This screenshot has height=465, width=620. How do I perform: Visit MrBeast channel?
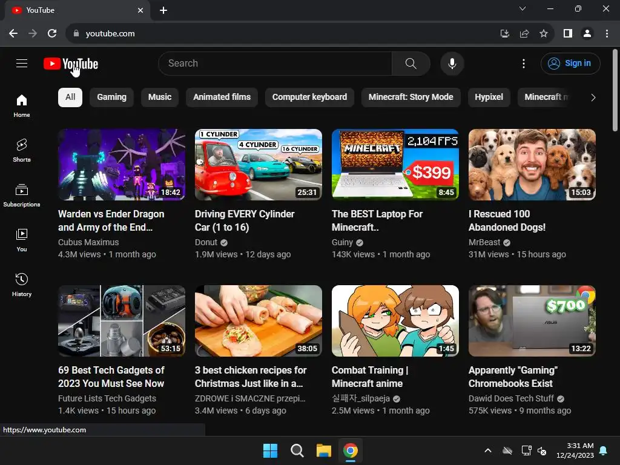tap(484, 242)
